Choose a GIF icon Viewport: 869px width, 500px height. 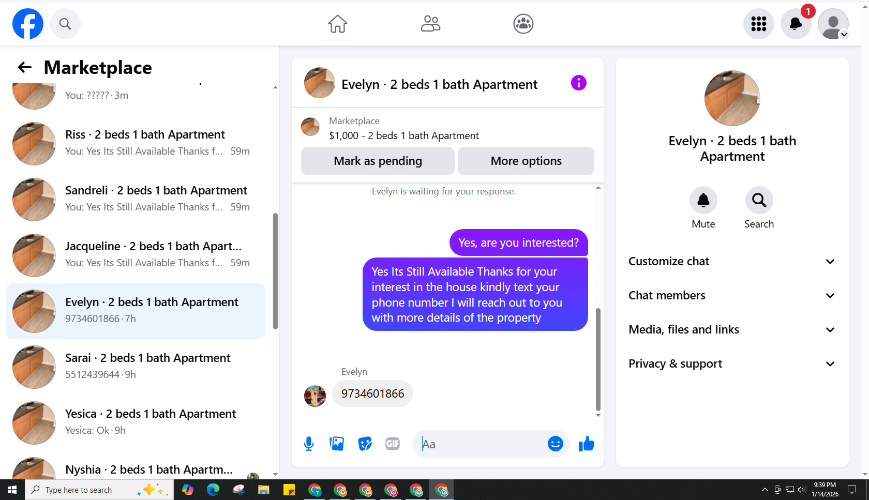(393, 444)
